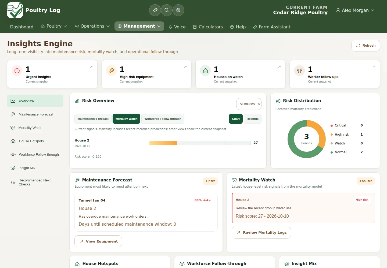Click the Poultry Log logo

tap(15, 10)
